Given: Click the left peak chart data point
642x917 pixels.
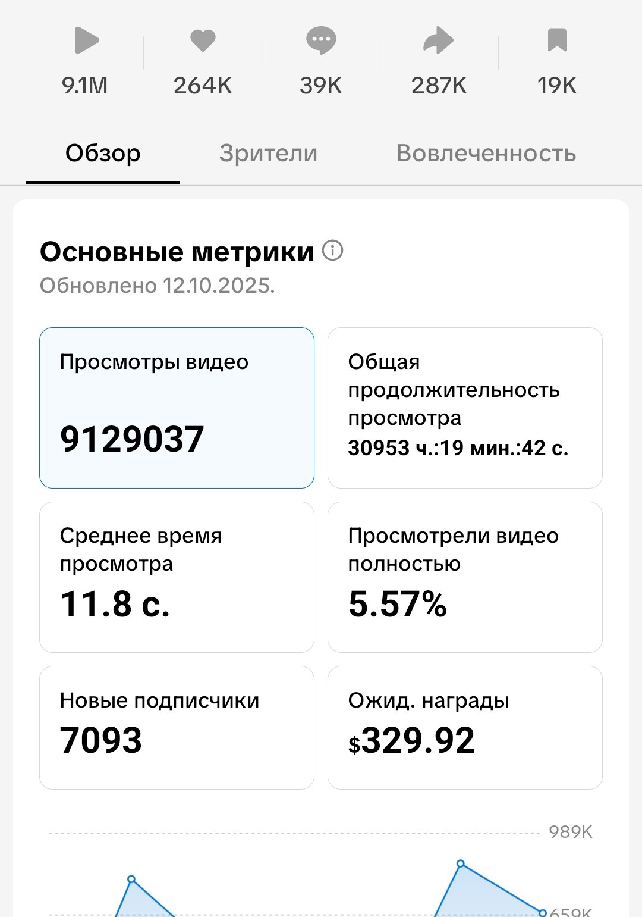Looking at the screenshot, I should pyautogui.click(x=131, y=879).
